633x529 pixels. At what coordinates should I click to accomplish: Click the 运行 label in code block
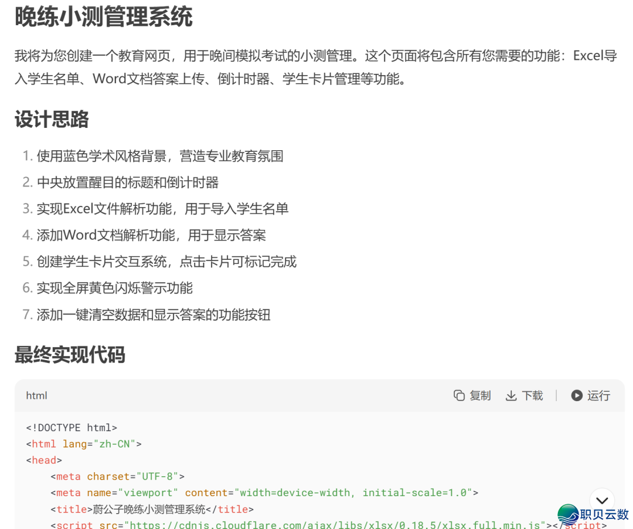click(x=598, y=395)
